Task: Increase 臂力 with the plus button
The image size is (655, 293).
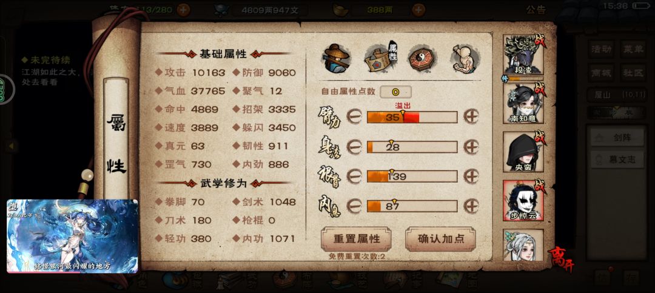Action: point(471,116)
